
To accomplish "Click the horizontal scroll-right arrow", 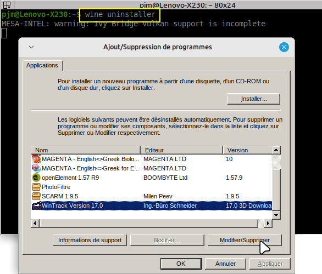I will point(268,224).
